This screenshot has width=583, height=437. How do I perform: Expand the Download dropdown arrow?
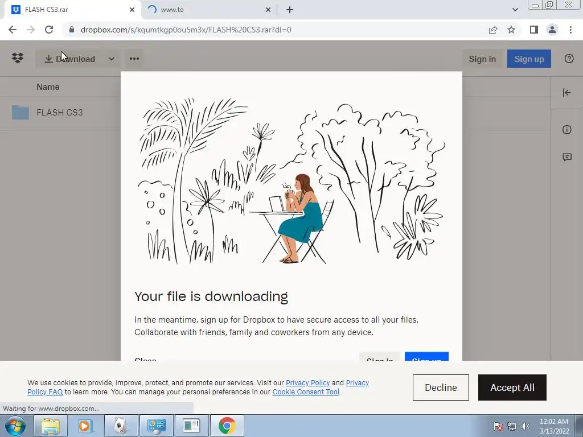coord(111,59)
